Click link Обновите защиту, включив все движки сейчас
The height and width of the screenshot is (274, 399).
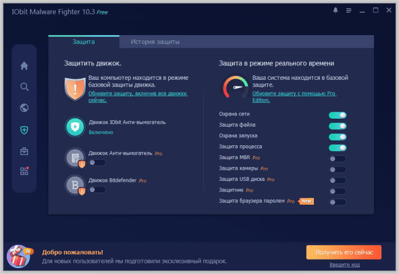coord(138,97)
